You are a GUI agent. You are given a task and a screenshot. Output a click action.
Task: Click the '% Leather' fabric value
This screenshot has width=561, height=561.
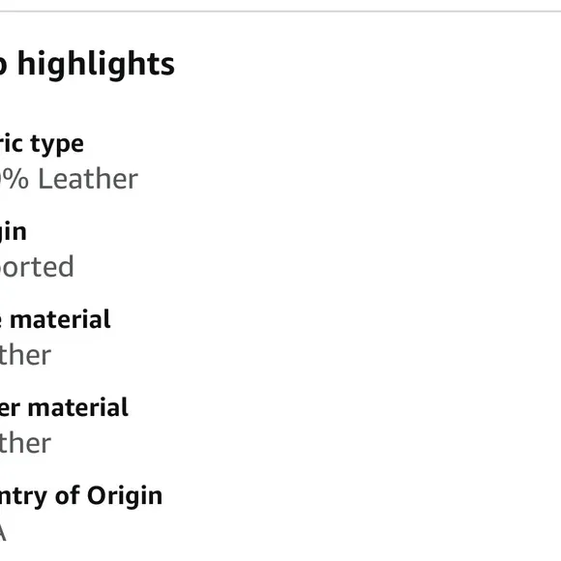coord(69,179)
